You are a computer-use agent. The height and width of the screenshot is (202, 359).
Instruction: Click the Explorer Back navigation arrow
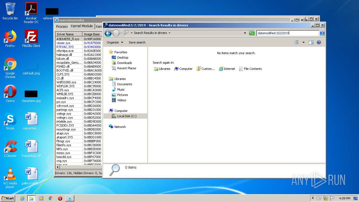tap(108, 33)
